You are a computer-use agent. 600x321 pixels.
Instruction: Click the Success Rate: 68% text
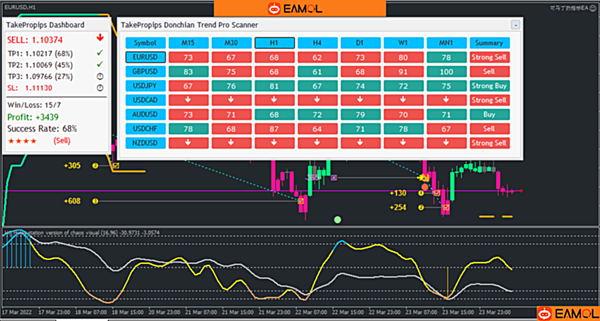click(42, 129)
